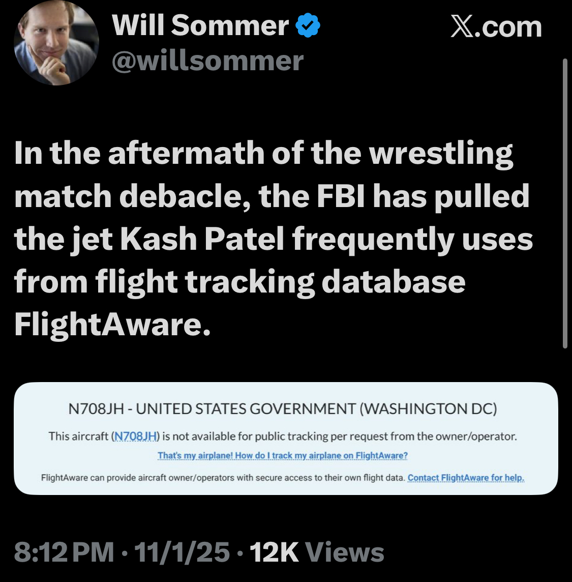The width and height of the screenshot is (572, 582).
Task: Open the "Contact FlightAware for help" link
Action: point(466,478)
